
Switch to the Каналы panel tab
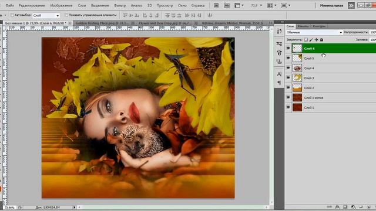click(x=303, y=26)
